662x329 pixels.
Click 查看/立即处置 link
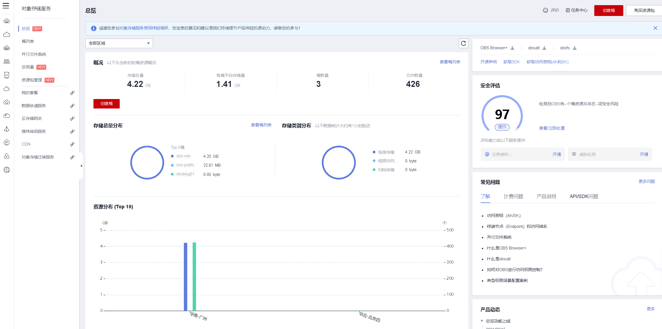pos(552,128)
